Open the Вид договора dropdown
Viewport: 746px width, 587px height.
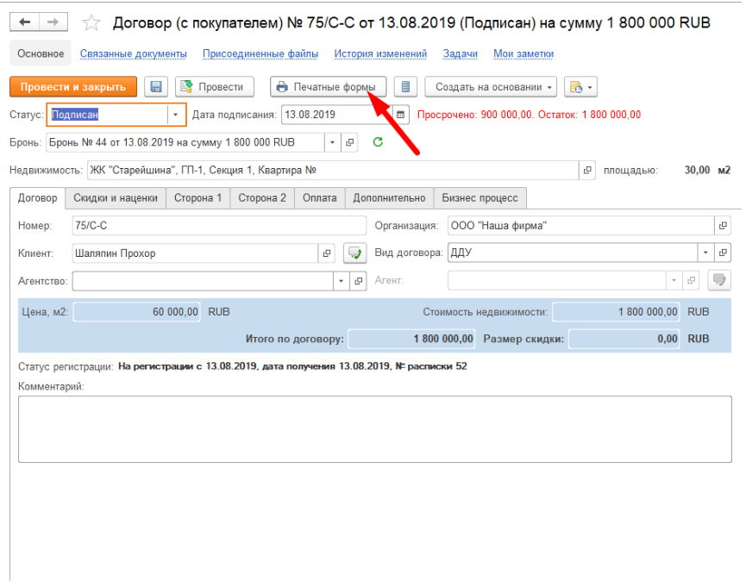coord(706,253)
